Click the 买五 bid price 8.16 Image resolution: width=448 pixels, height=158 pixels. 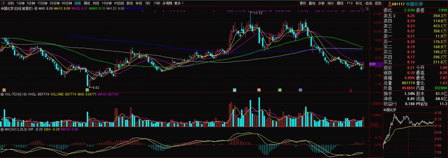(411, 62)
